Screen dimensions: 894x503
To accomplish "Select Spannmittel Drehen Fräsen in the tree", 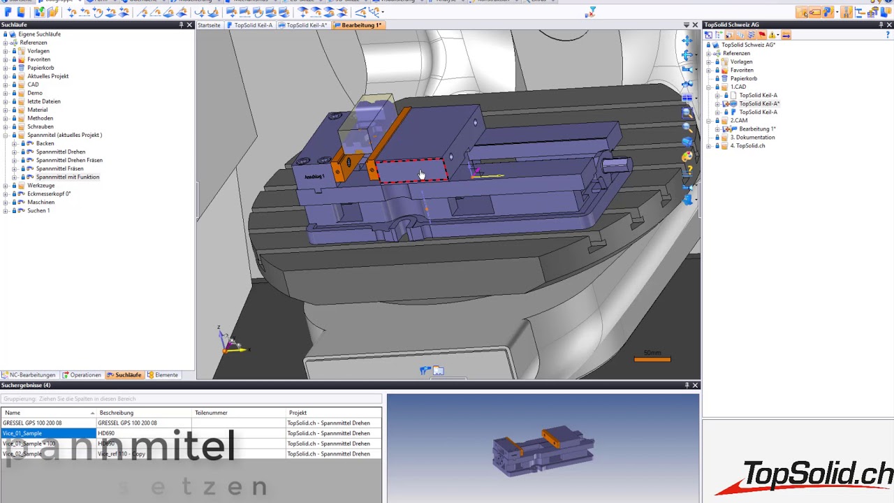I will coord(69,160).
